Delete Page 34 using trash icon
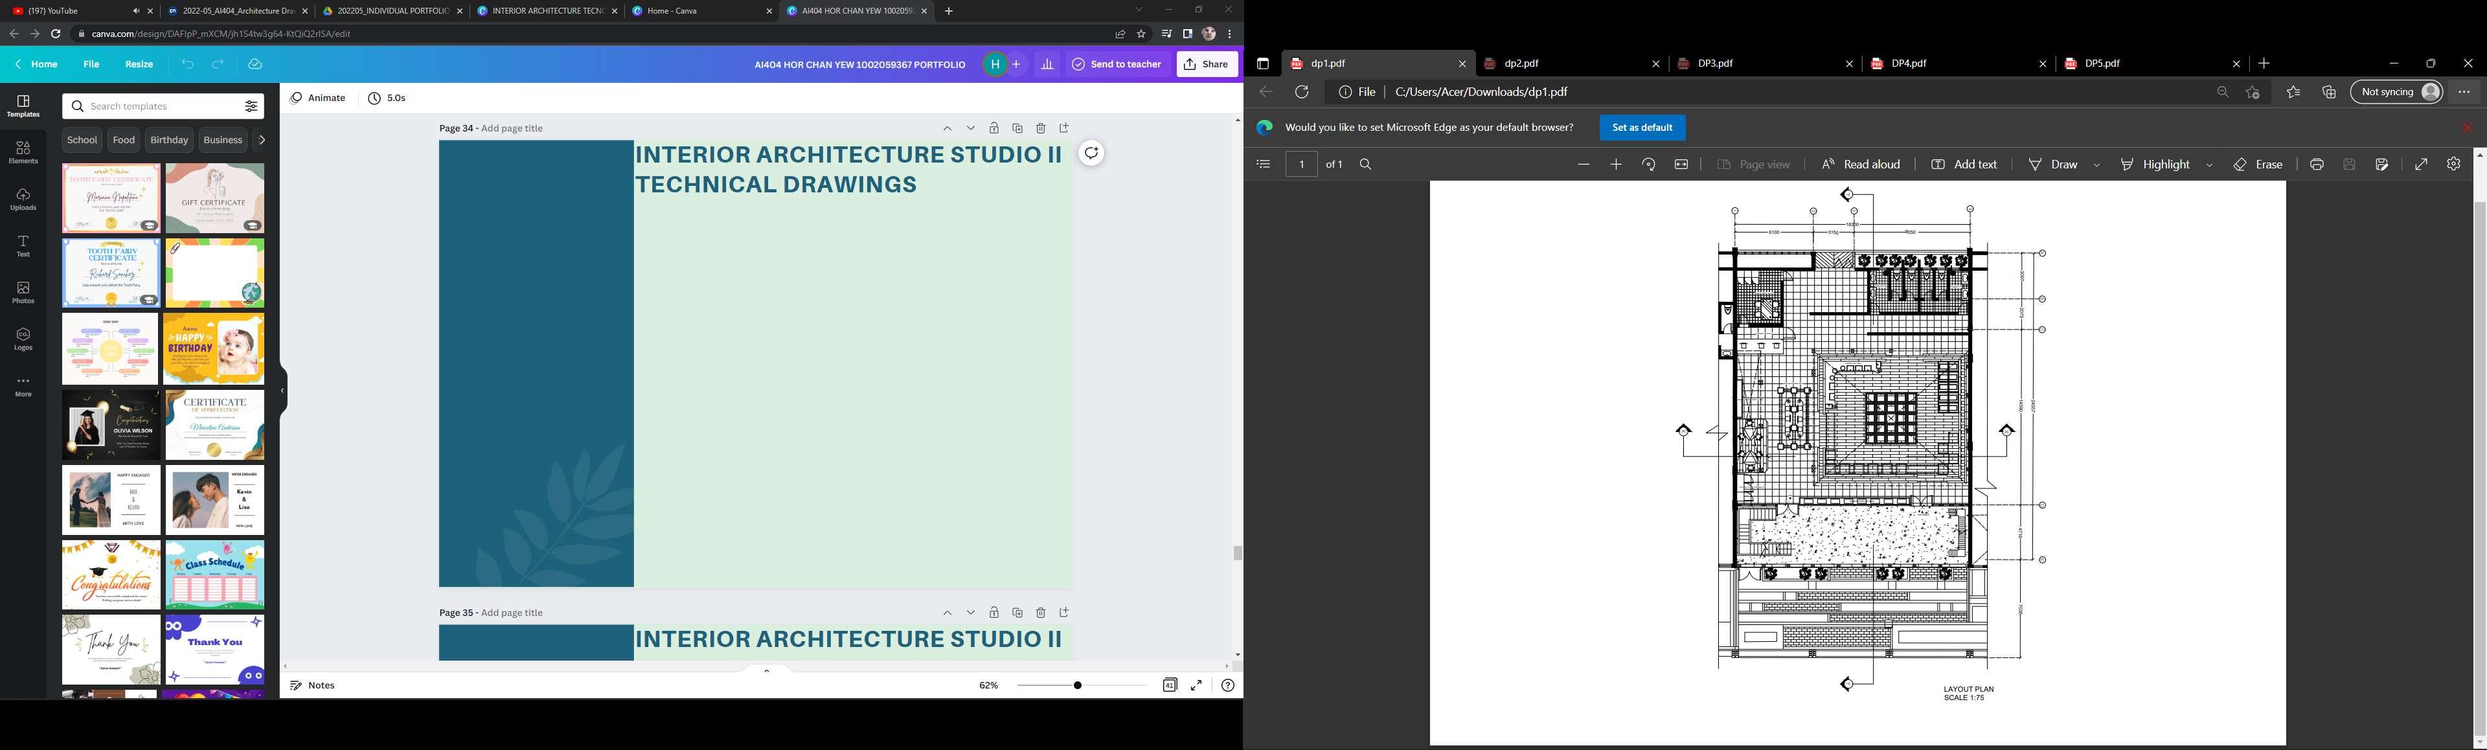Image resolution: width=2487 pixels, height=750 pixels. [x=1041, y=128]
